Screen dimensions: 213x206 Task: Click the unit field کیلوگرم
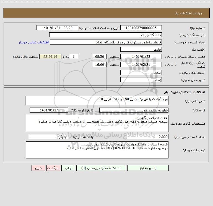click(48, 137)
